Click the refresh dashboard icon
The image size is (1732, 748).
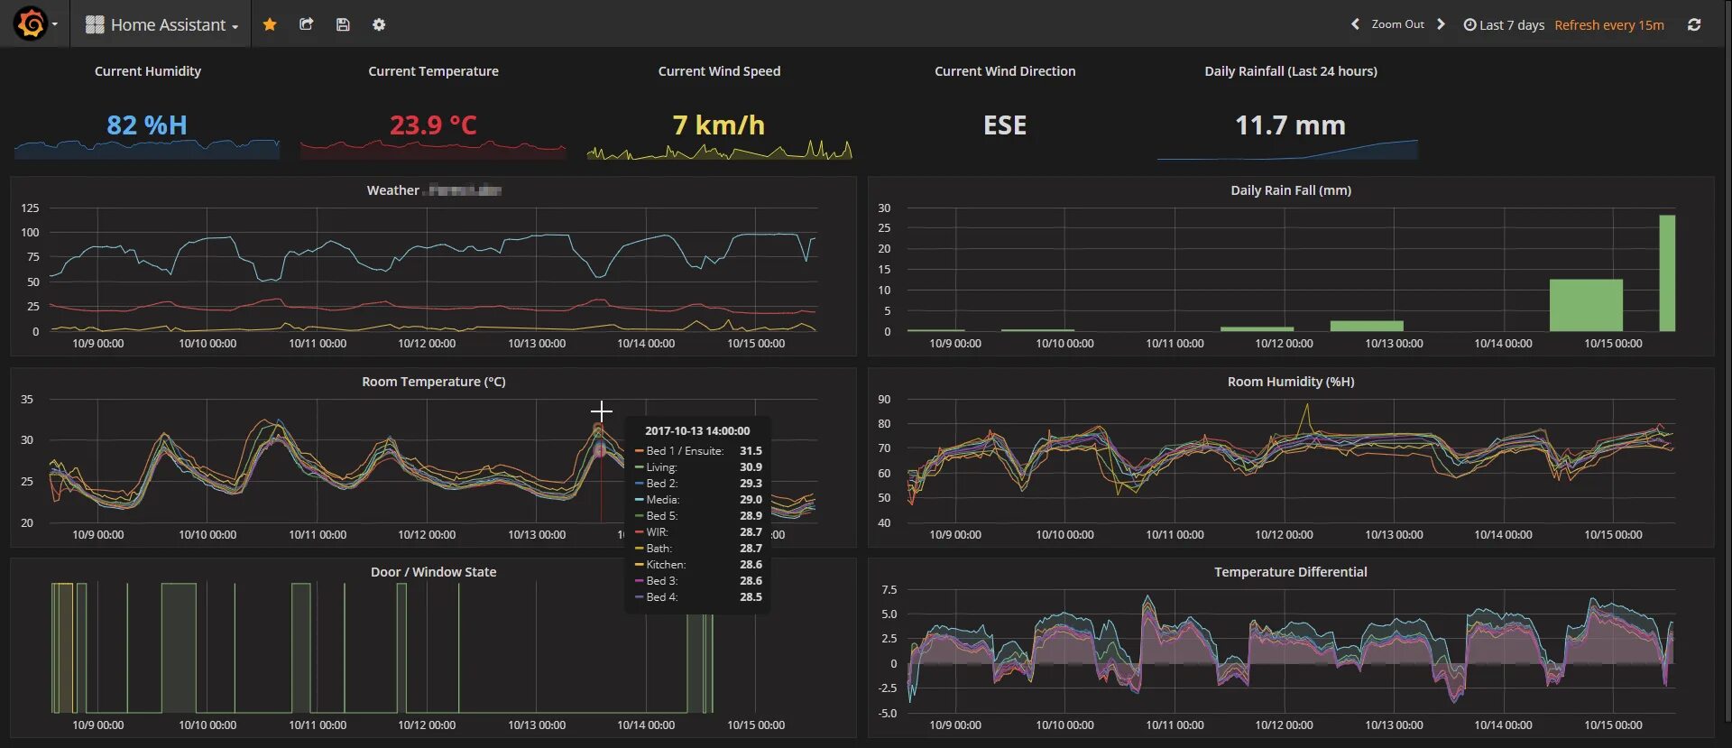1694,25
